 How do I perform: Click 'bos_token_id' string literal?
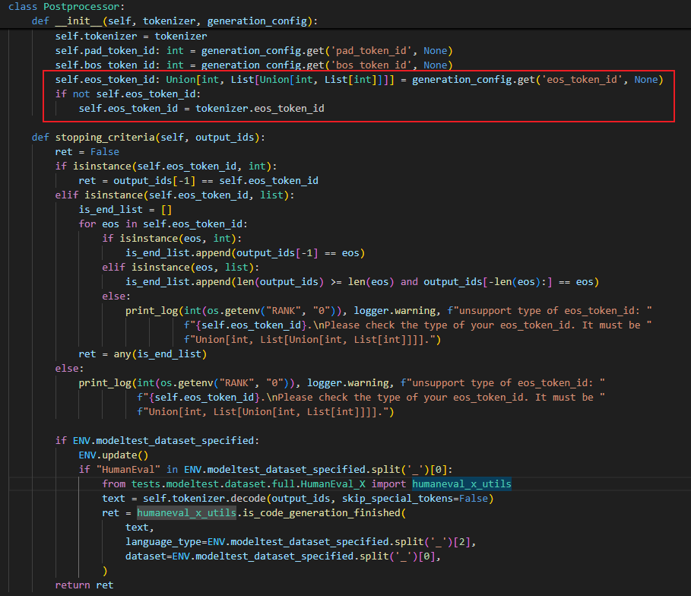pyautogui.click(x=371, y=65)
